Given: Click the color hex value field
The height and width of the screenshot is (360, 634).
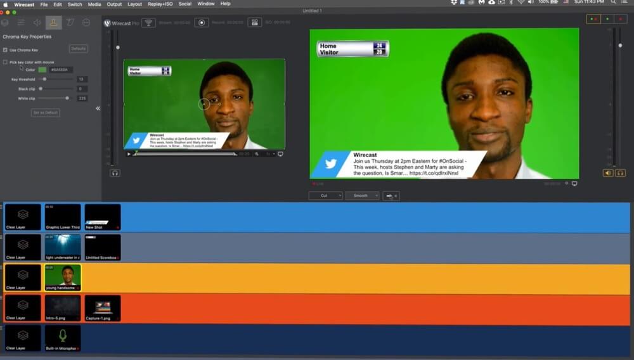Looking at the screenshot, I should 60,70.
